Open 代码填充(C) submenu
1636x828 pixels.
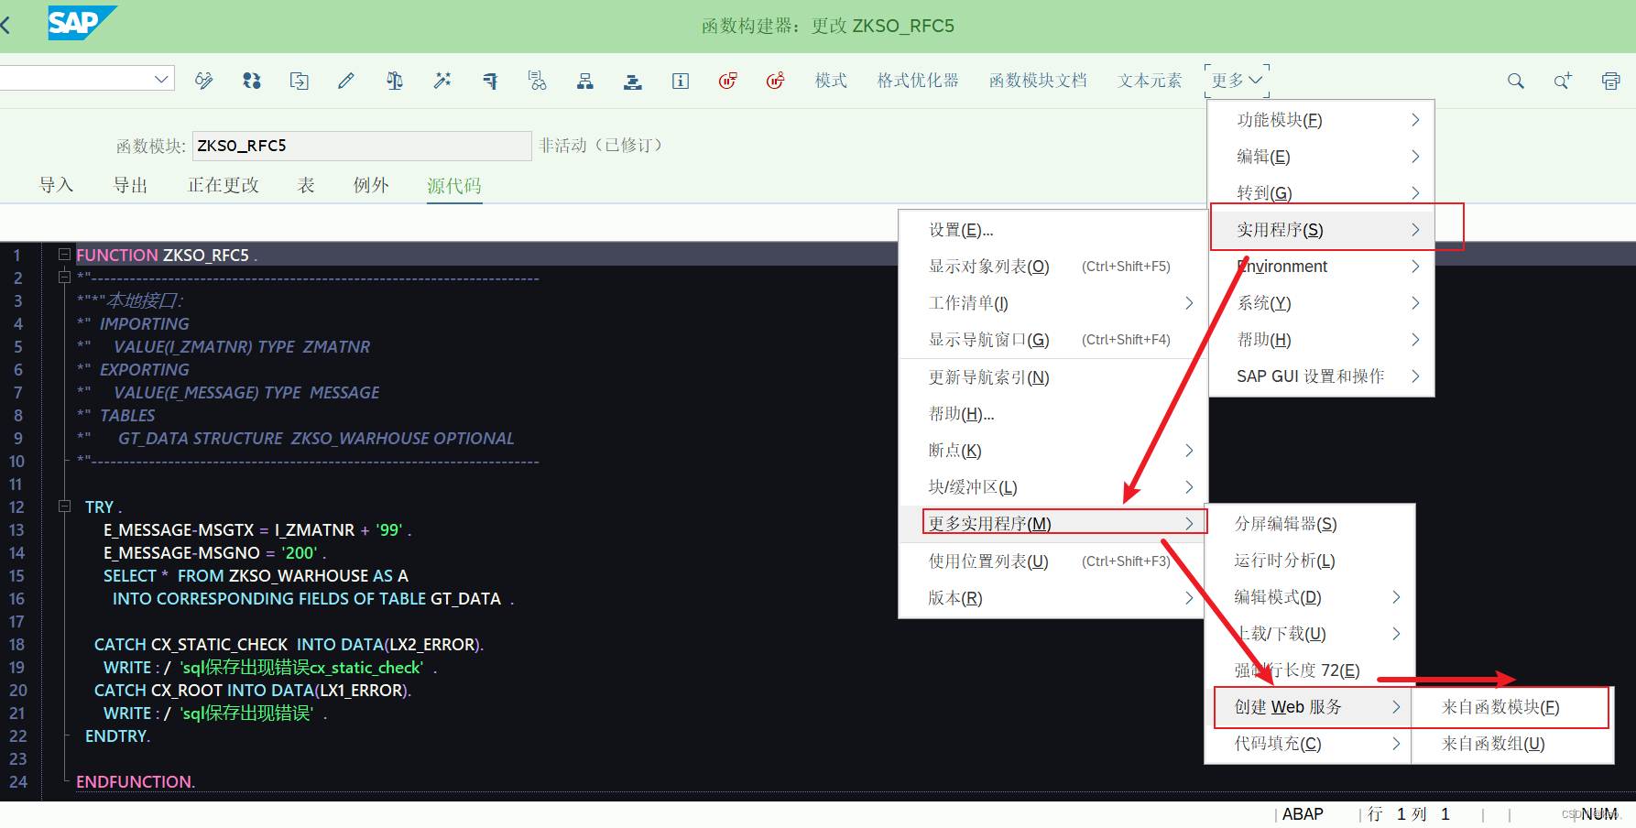1310,744
